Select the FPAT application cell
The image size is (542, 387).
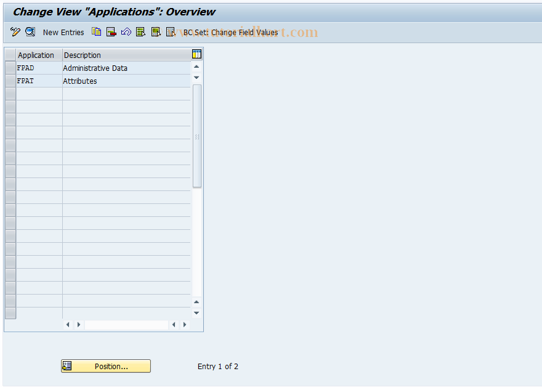pos(39,81)
